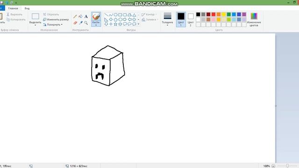This screenshot has width=299, height=168.
Task: Choose the Pentagon shape
Action: (x=115, y=20)
